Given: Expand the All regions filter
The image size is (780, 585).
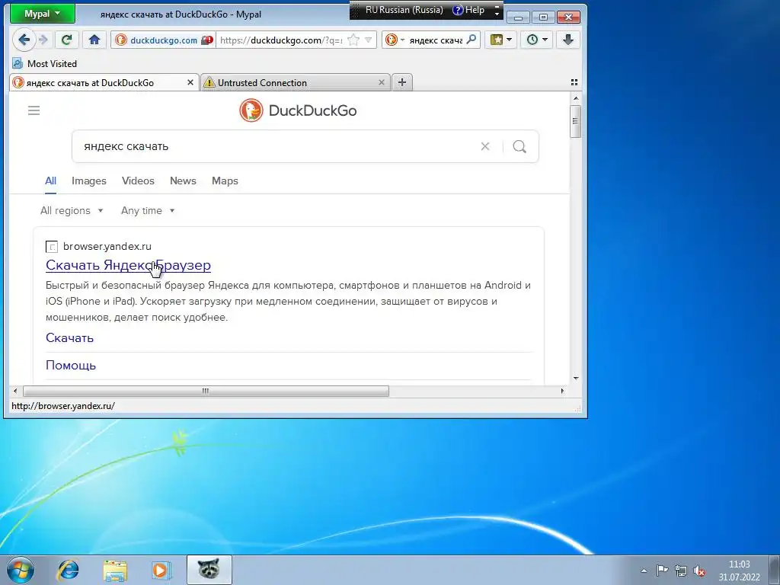Looking at the screenshot, I should (72, 210).
